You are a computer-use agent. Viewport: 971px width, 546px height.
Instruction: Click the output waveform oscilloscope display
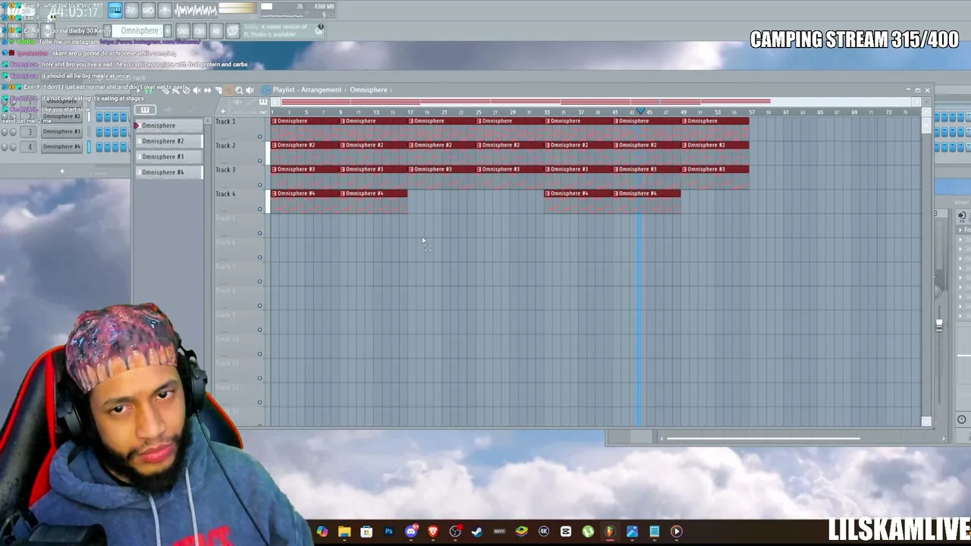196,10
